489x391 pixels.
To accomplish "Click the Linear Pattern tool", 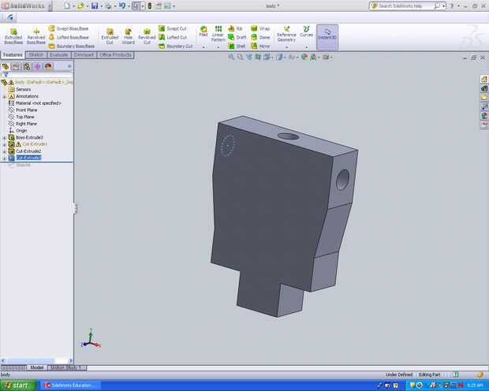I will click(218, 34).
